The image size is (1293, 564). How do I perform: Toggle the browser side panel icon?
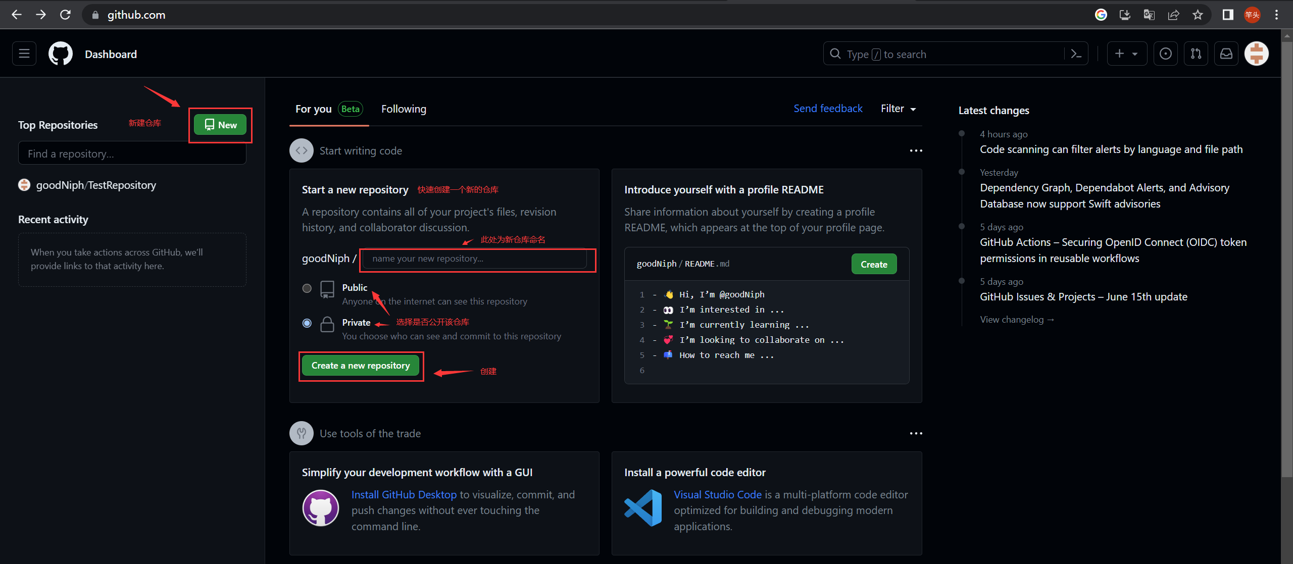coord(1228,15)
